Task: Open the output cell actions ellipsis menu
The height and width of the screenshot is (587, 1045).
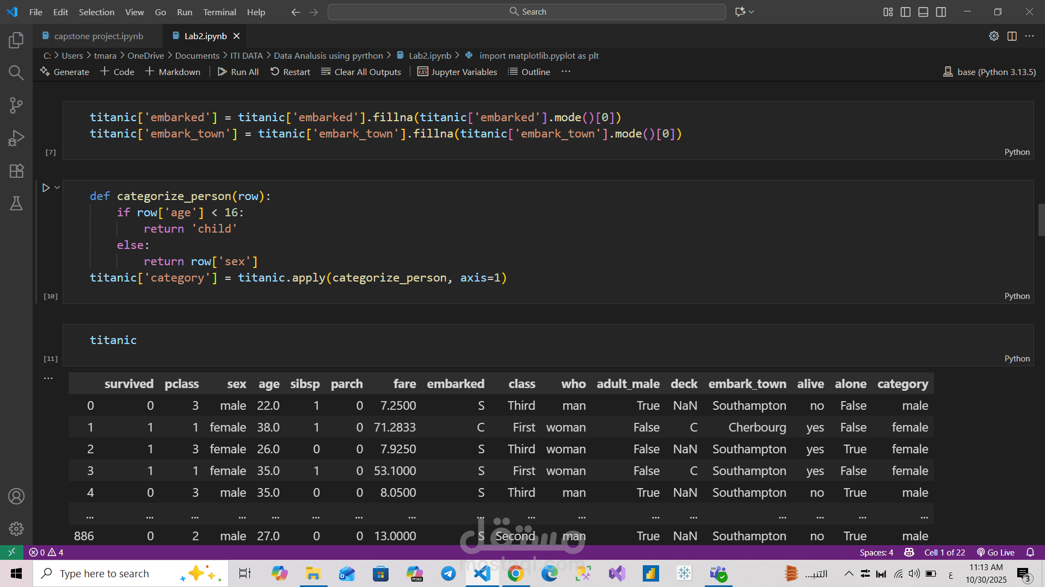Action: click(48, 378)
